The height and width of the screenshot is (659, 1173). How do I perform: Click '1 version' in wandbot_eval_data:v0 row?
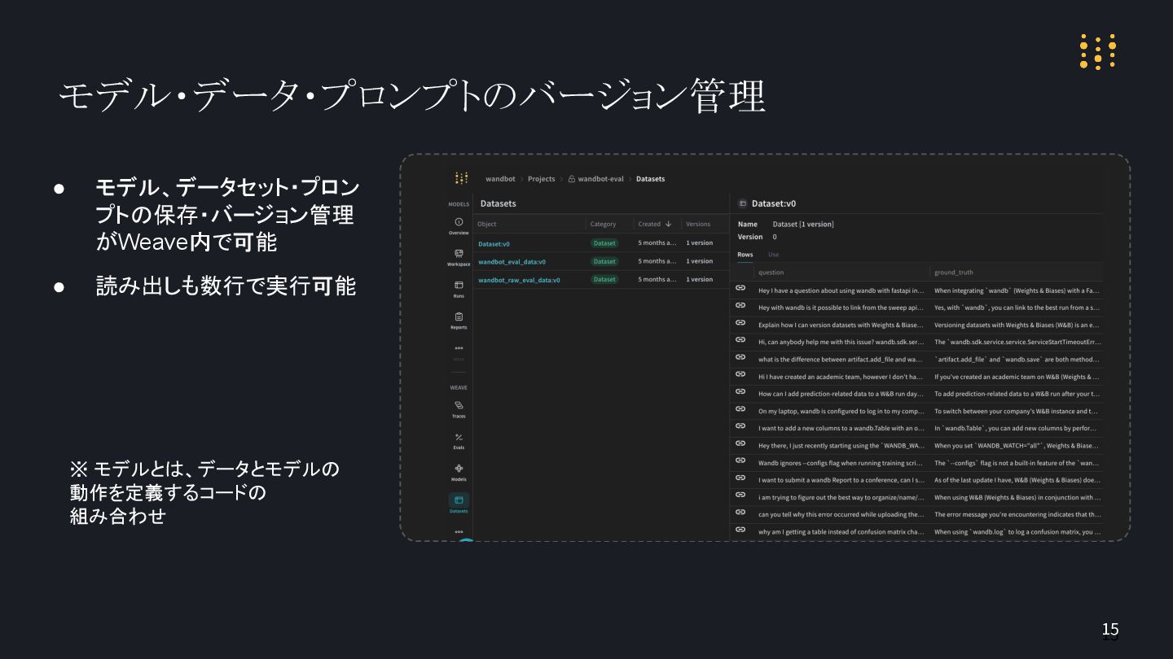699,261
